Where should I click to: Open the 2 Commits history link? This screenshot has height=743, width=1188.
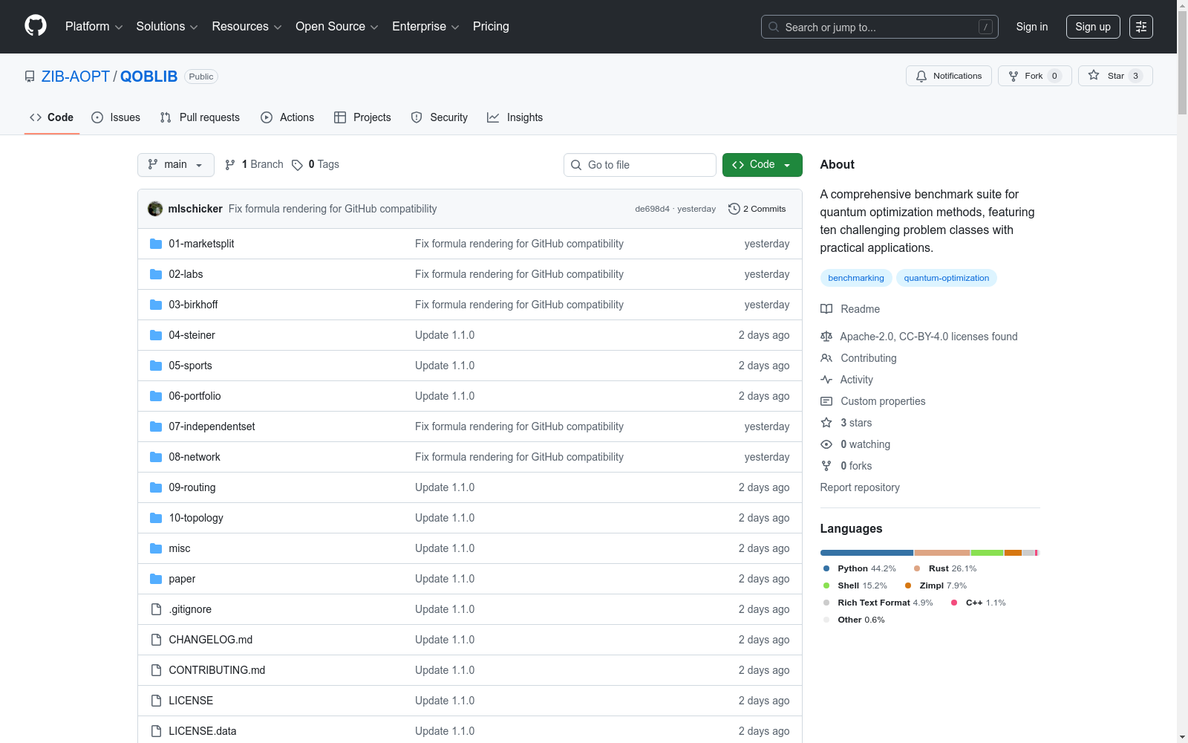pyautogui.click(x=757, y=209)
